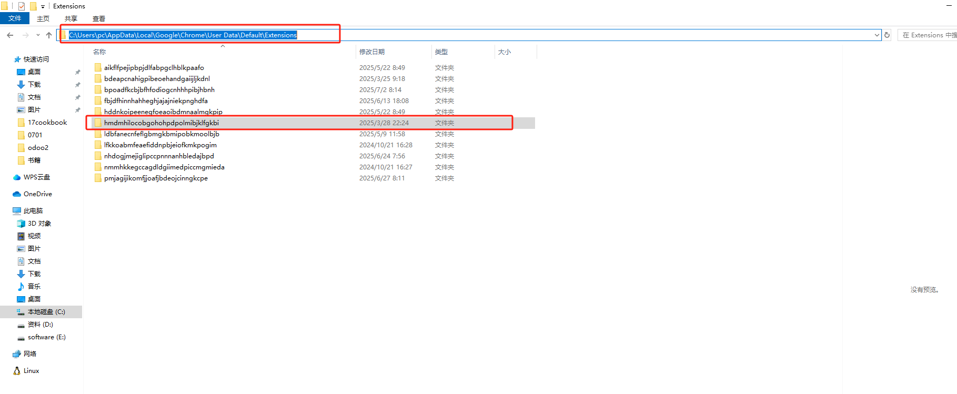Open 网络 in navigation pane
This screenshot has width=957, height=394.
click(30, 354)
